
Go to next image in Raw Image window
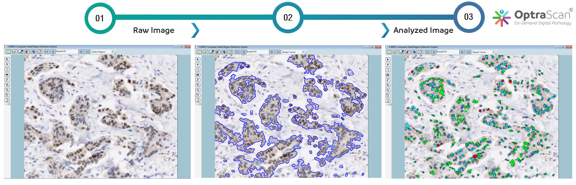click(81, 52)
